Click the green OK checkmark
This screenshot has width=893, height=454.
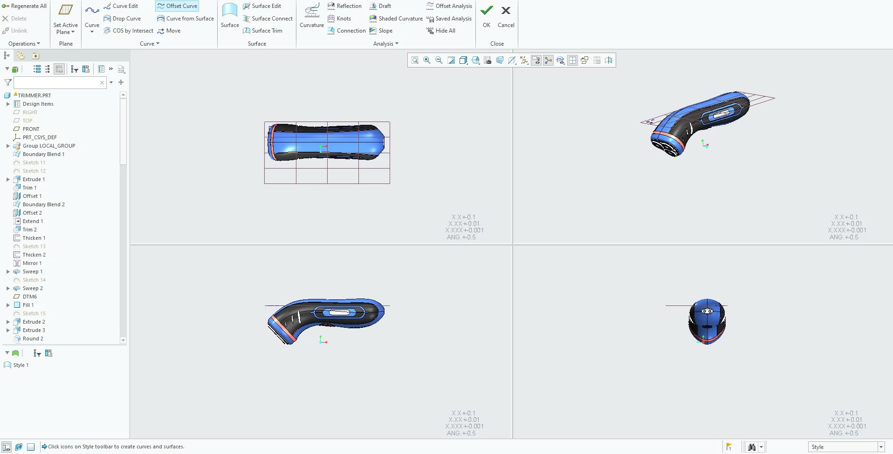pos(487,16)
